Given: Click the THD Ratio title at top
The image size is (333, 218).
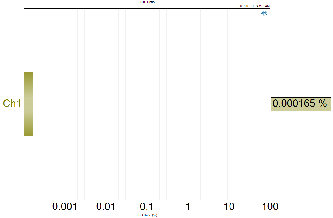Looking at the screenshot, I should coord(147,2).
